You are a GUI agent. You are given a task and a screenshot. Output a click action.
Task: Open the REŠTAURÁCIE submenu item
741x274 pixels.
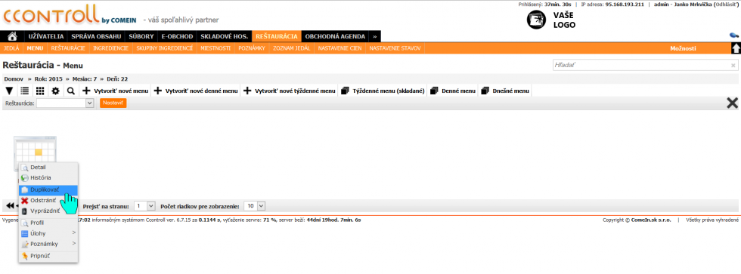pos(68,48)
